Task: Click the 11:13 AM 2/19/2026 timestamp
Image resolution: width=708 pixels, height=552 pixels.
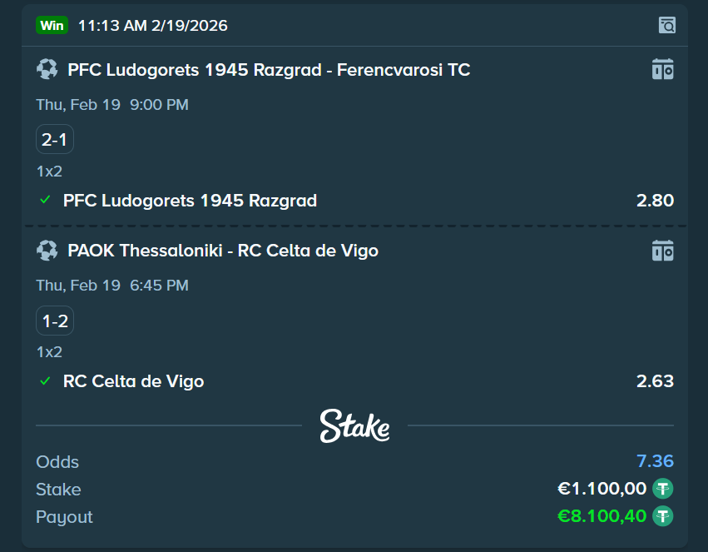Action: [x=153, y=26]
